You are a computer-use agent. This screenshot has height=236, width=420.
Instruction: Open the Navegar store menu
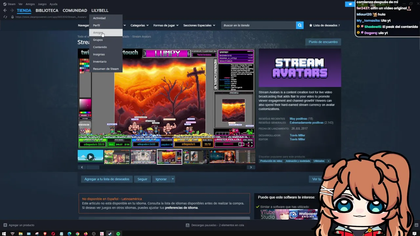click(x=84, y=25)
